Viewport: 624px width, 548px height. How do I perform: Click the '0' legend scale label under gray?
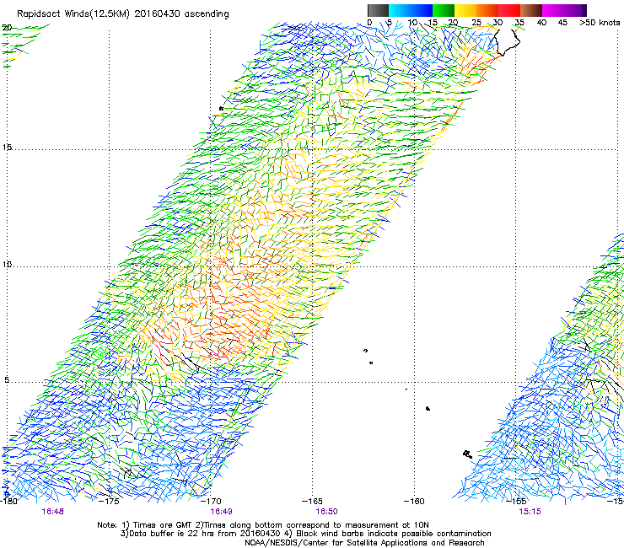click(x=369, y=23)
